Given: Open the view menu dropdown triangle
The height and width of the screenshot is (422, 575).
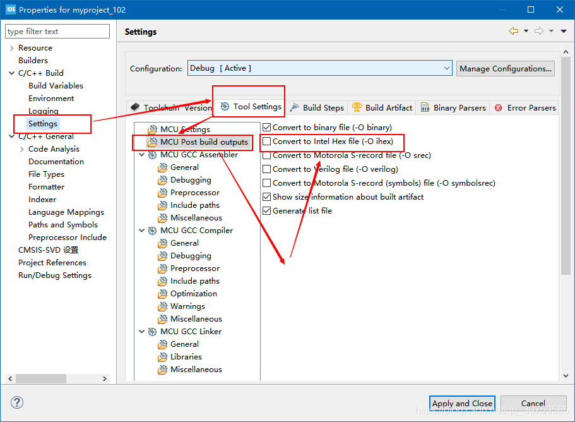Looking at the screenshot, I should 564,31.
